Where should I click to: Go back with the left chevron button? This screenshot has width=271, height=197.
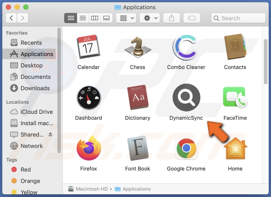(x=11, y=18)
